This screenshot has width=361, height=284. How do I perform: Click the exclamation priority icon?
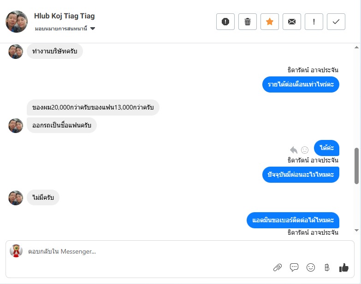tap(314, 22)
